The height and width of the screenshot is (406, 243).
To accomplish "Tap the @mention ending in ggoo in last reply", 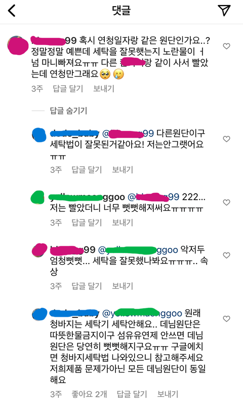I will click(x=142, y=313).
